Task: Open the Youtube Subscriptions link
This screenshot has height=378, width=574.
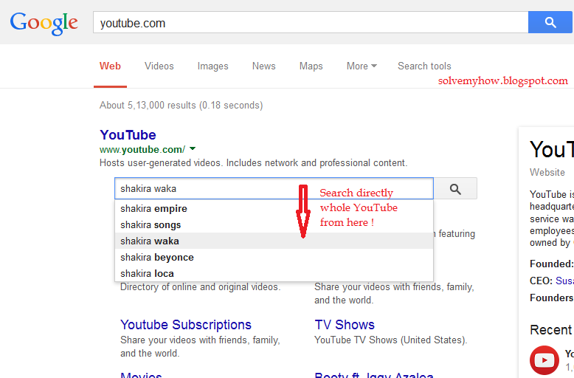Action: click(x=185, y=325)
